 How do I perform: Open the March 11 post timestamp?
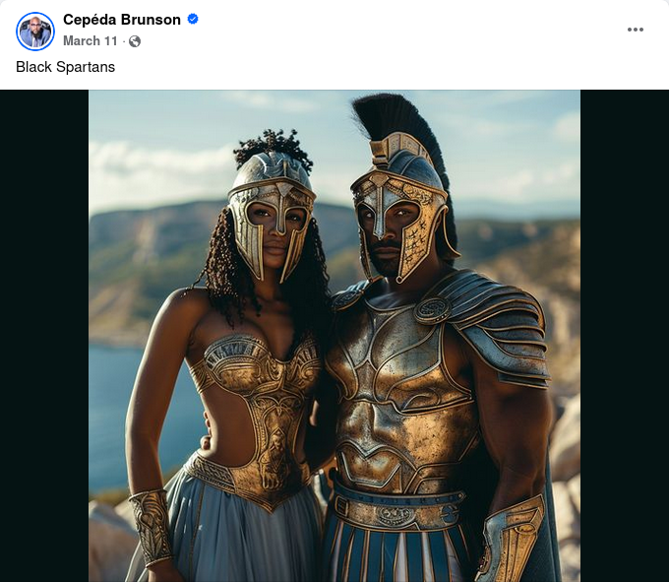tap(91, 41)
